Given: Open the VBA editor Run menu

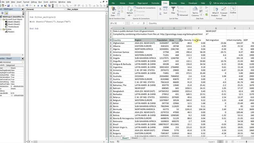Looking at the screenshot, I should tap(40, 2).
